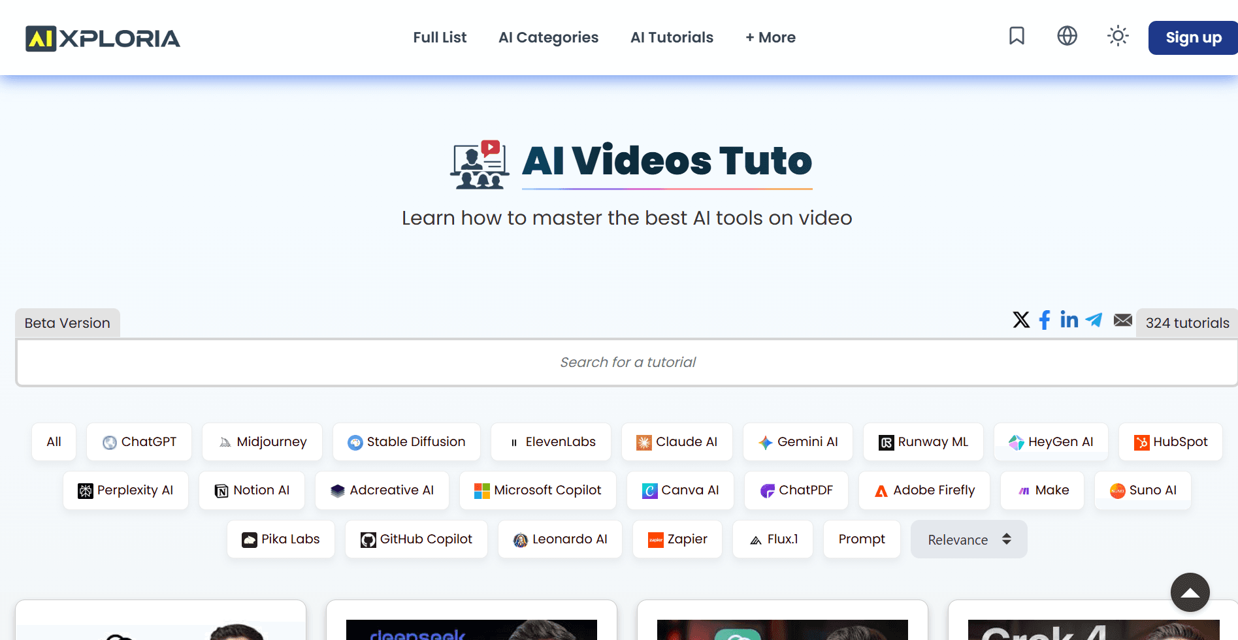The width and height of the screenshot is (1238, 640).
Task: Share by email using the envelope icon
Action: pyautogui.click(x=1122, y=320)
